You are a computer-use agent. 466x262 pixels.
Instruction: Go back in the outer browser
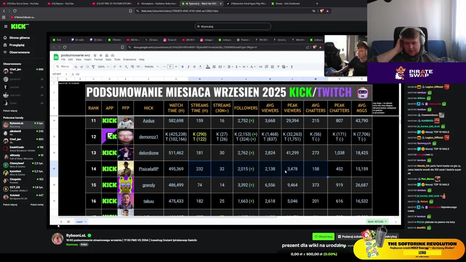pos(4,11)
